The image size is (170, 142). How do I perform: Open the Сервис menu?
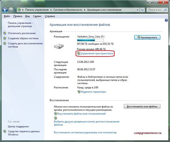(37, 16)
